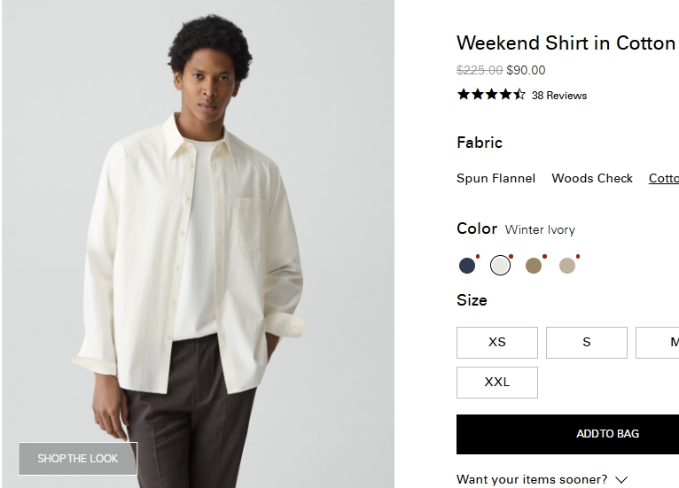Open the 38 Reviews link

[558, 96]
